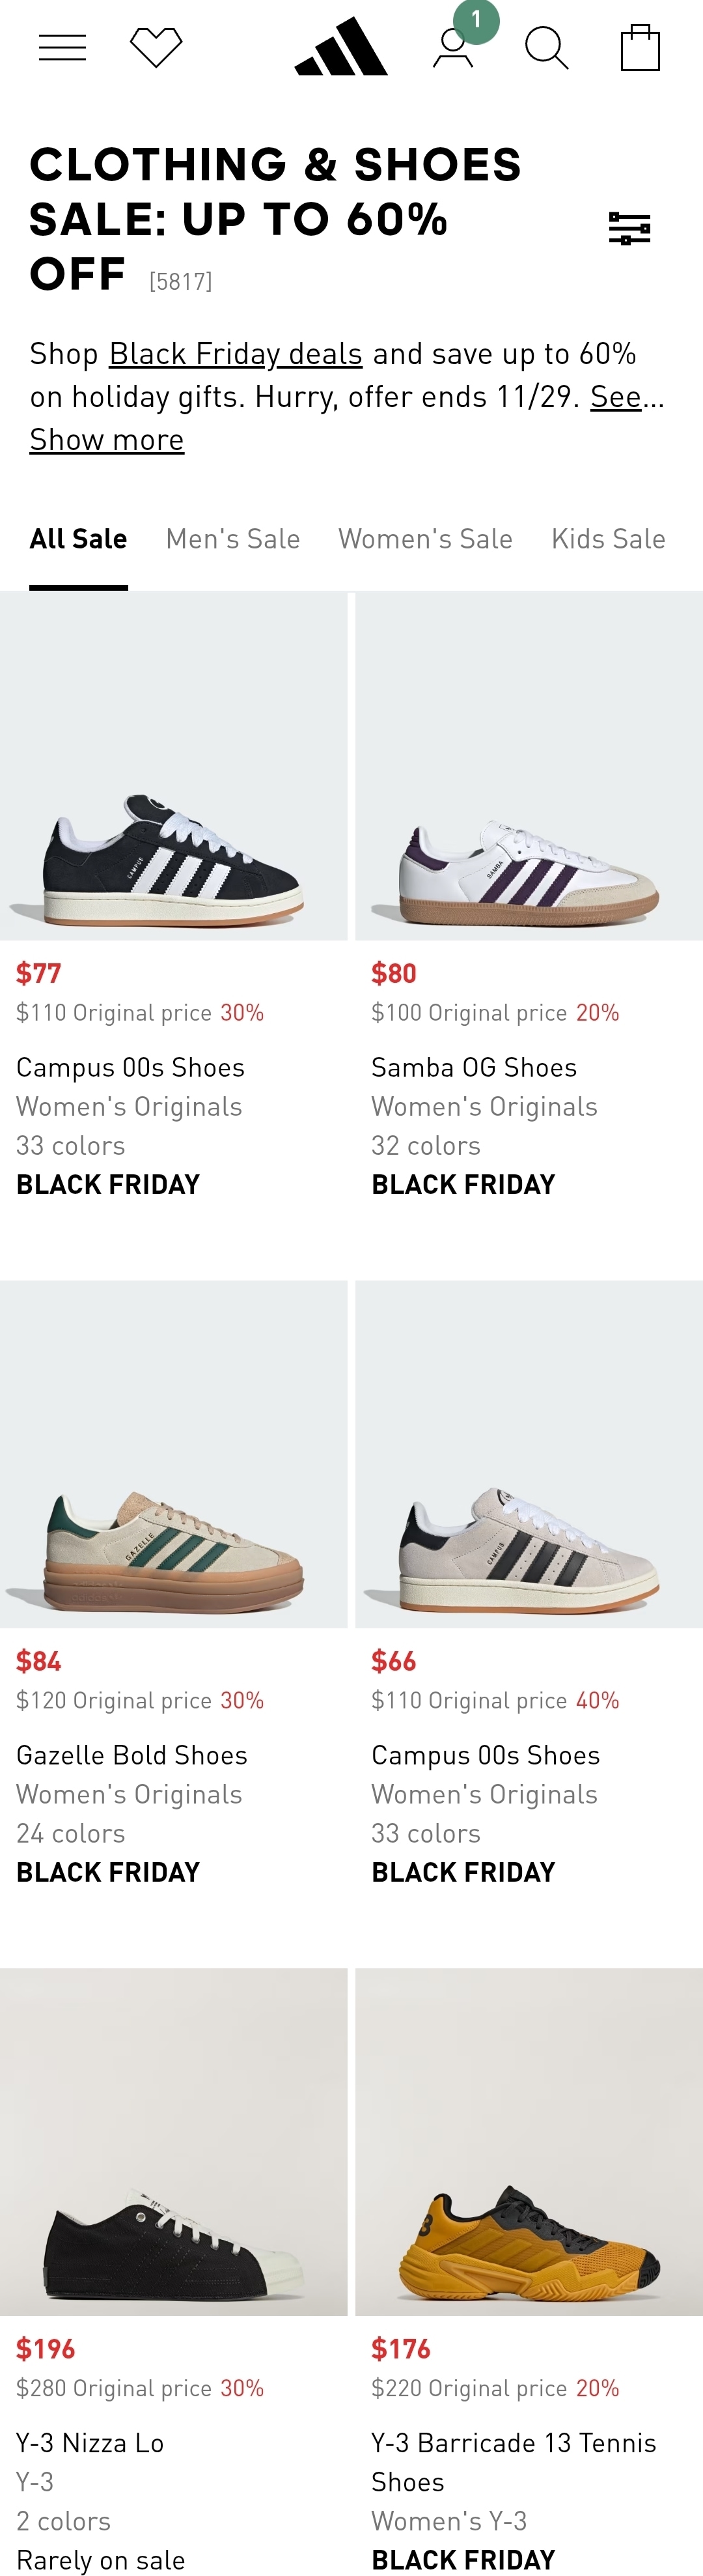Switch to the Men's Sale tab
Image resolution: width=703 pixels, height=2576 pixels.
point(233,539)
